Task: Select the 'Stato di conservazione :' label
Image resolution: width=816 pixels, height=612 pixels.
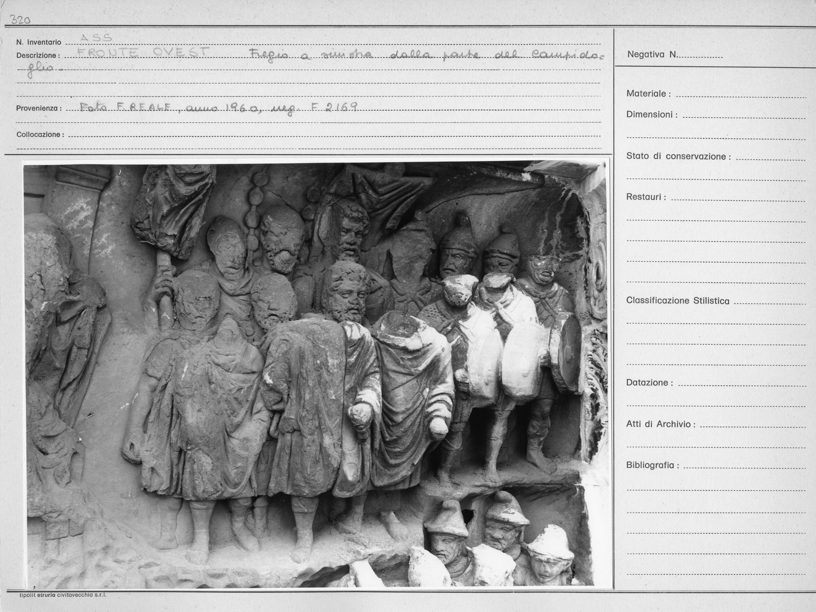Action: click(678, 156)
